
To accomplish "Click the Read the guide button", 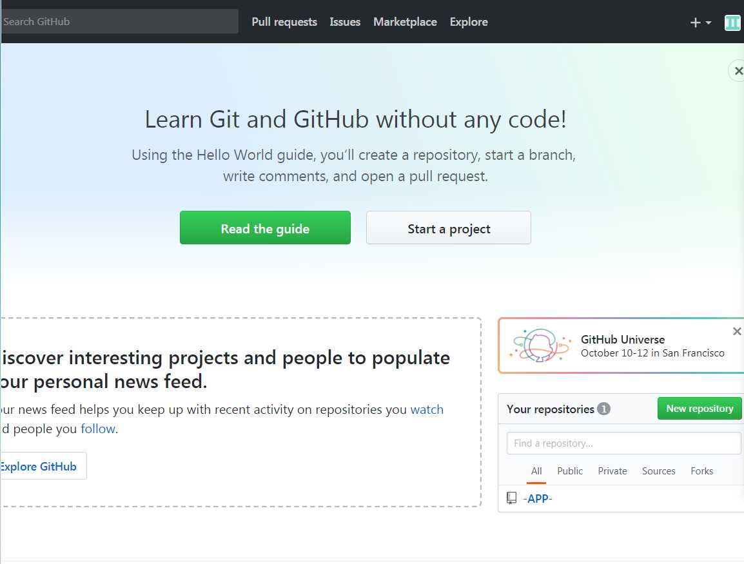I will pos(265,228).
